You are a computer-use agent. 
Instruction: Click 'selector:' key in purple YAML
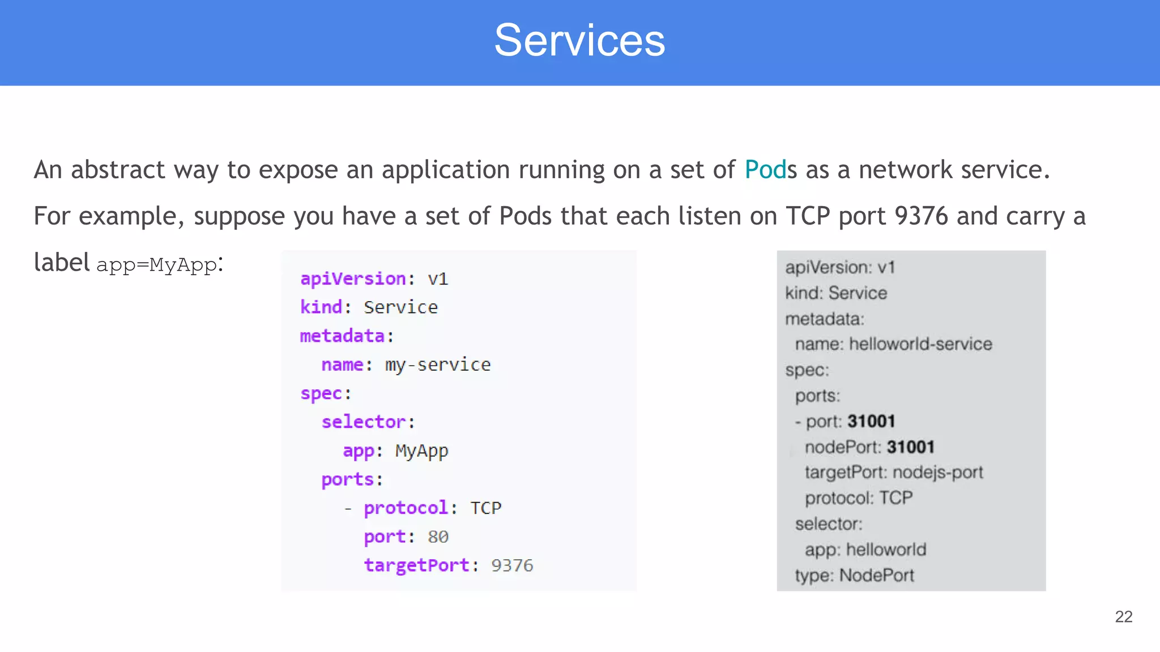368,422
